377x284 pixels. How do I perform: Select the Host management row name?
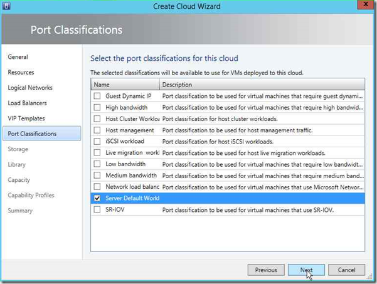pos(130,130)
